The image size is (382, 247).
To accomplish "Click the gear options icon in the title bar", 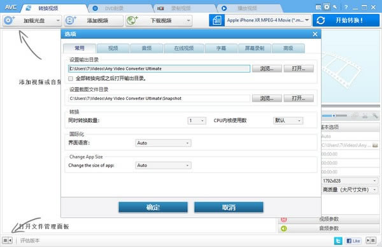I will [327, 7].
